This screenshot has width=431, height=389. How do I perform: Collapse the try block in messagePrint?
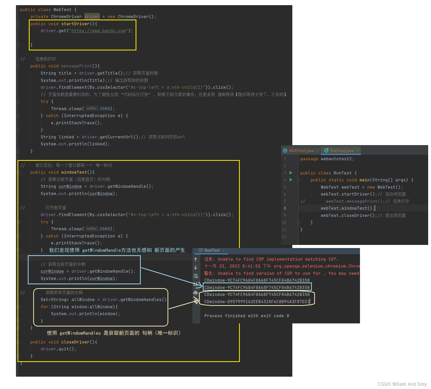coord(18,102)
